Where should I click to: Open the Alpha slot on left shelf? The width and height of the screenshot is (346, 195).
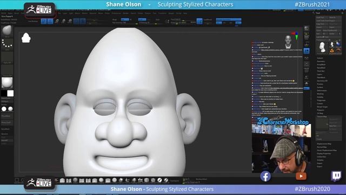click(7, 57)
